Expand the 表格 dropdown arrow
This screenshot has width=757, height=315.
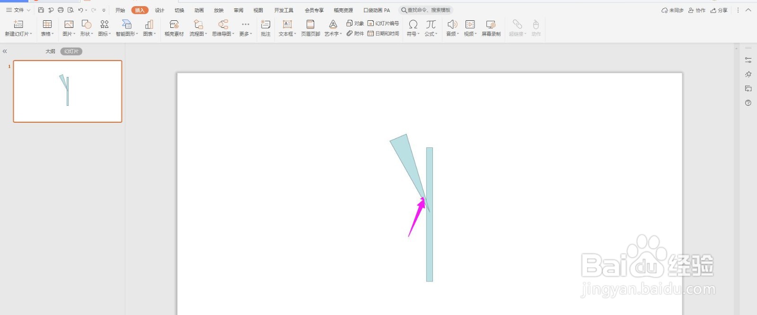(x=53, y=34)
